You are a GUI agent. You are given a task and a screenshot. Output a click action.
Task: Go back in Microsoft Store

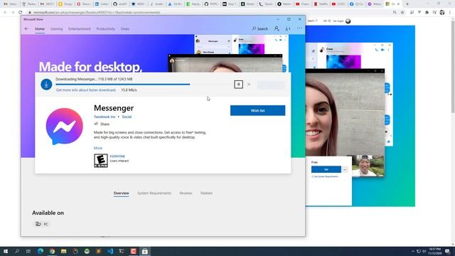pyautogui.click(x=26, y=28)
